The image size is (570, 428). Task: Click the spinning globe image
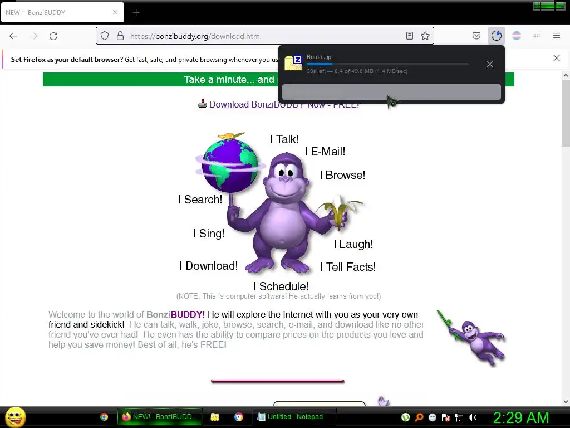coord(230,164)
